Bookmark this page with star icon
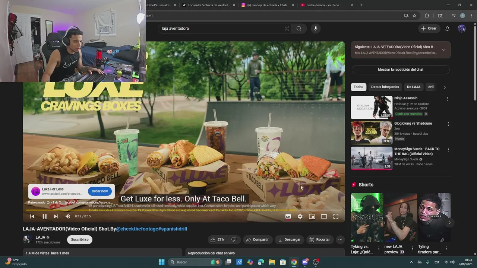The image size is (477, 268). (414, 16)
